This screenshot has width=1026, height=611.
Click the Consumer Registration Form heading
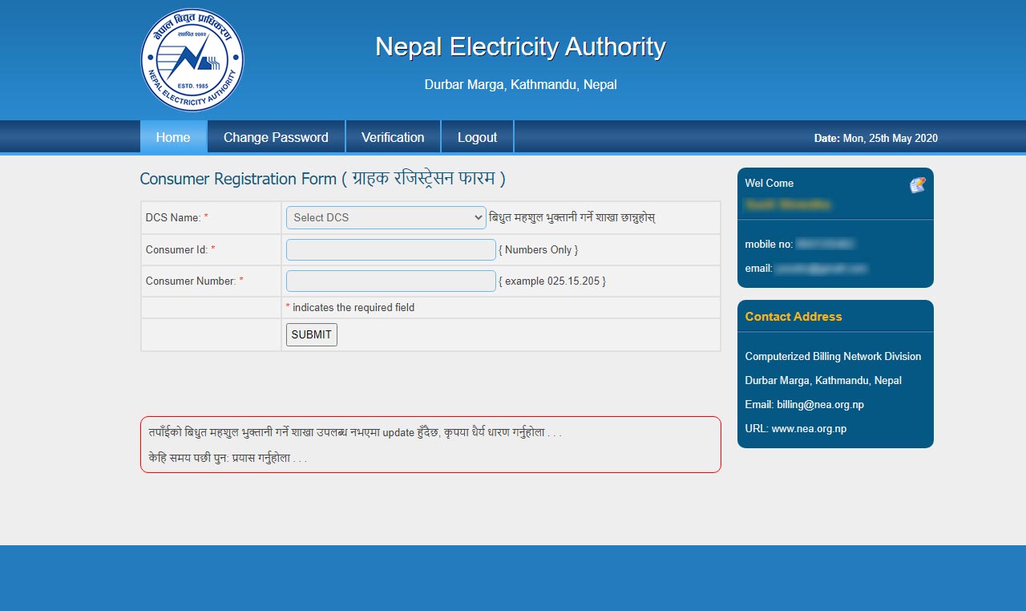pos(323,178)
